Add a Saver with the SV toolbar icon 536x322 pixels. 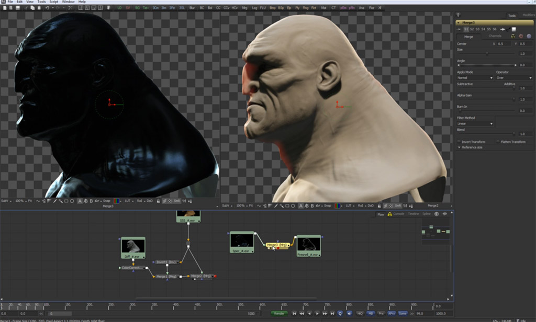coord(128,8)
